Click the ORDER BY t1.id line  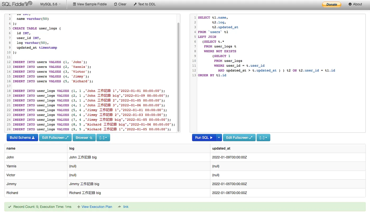[212, 75]
